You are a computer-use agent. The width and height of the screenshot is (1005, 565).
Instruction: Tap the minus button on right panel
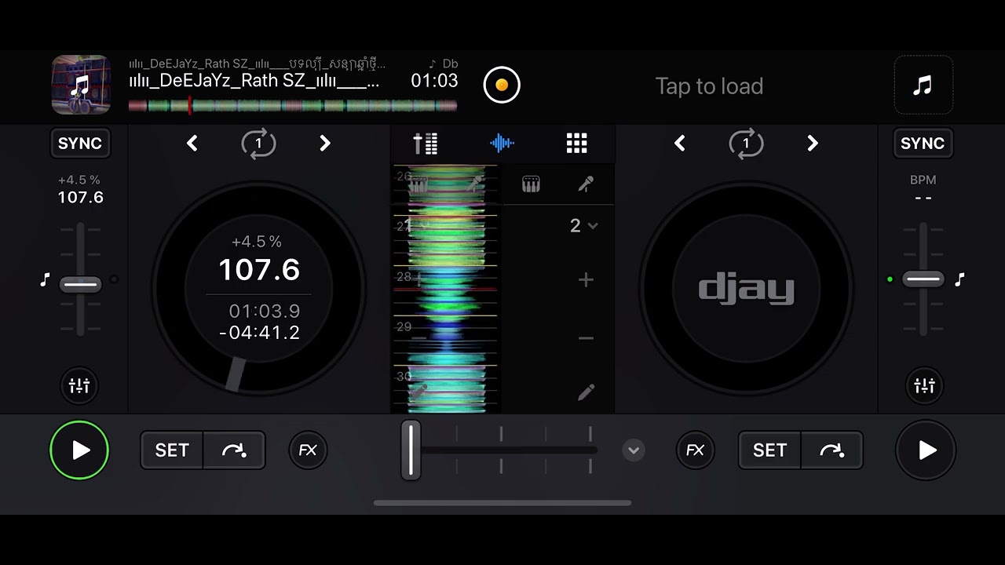tap(586, 338)
